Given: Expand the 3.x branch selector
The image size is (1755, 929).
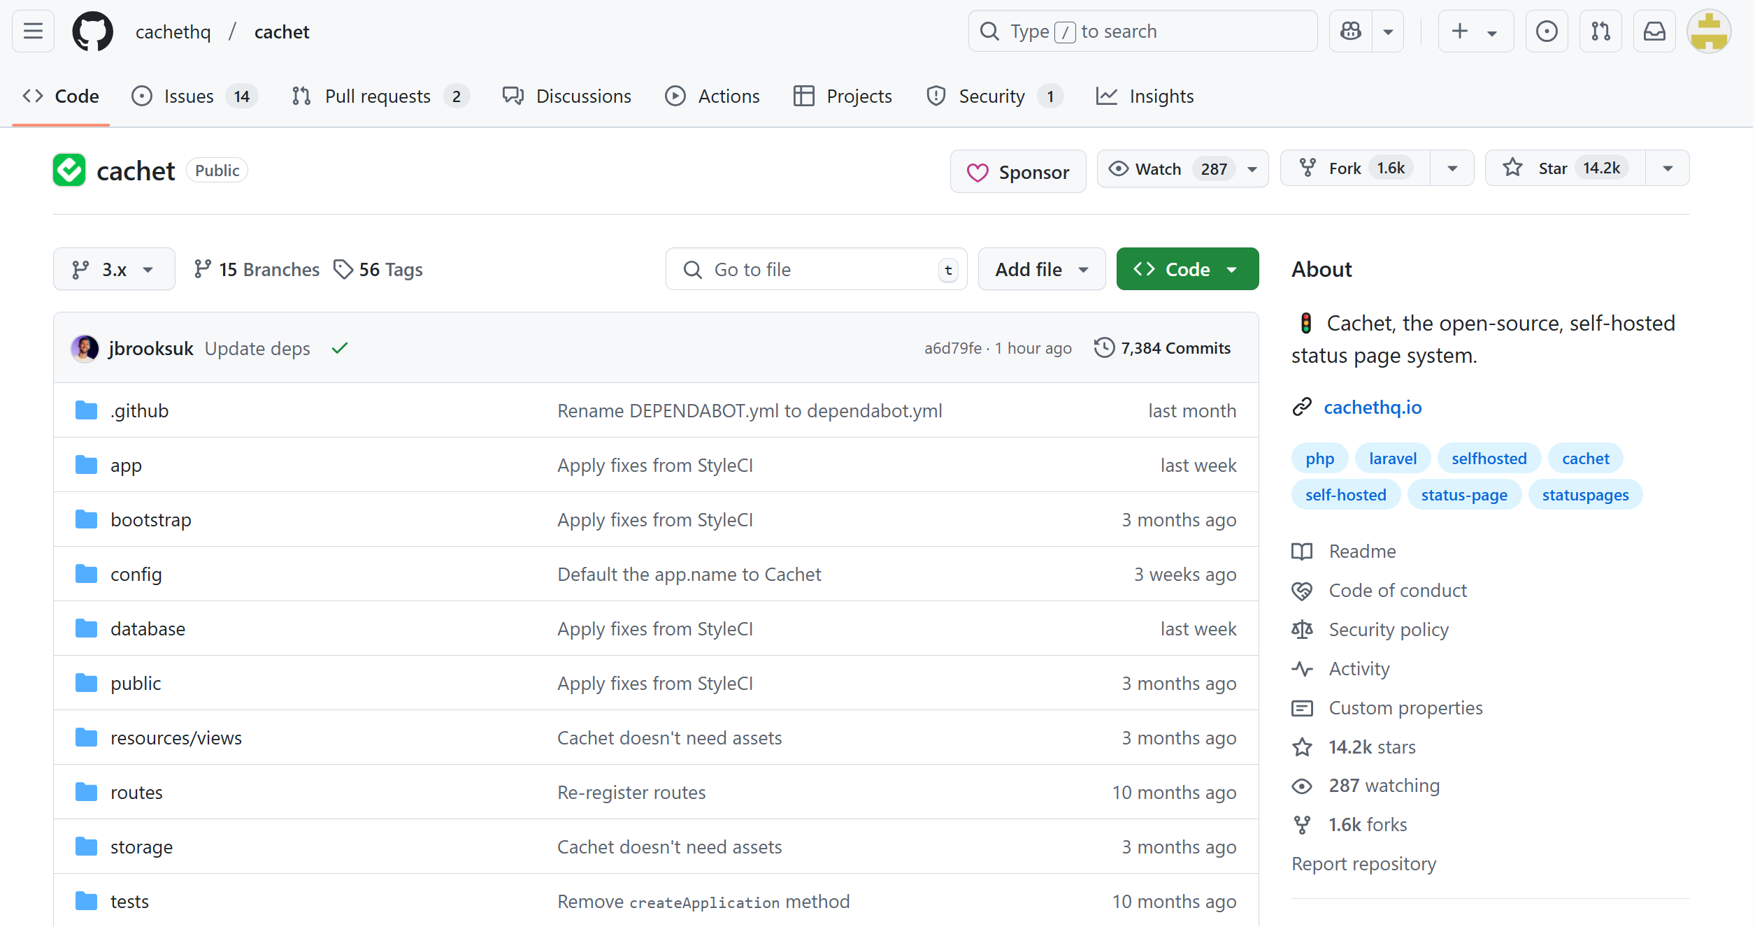Looking at the screenshot, I should 114,269.
